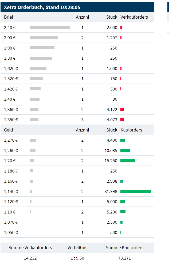The height and width of the screenshot is (263, 169).
Task: Click the grey bar next to 1,620 €
Action: [38, 68]
